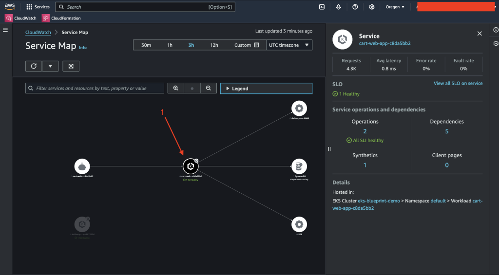Reset map zoom with center dot button
The height and width of the screenshot is (275, 499).
point(192,88)
